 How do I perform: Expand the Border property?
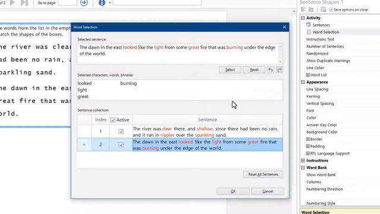coord(308,139)
